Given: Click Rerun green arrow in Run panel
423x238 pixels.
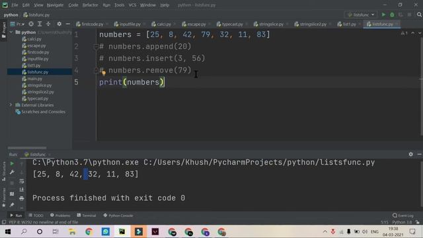Looking at the screenshot, I should point(12,163).
